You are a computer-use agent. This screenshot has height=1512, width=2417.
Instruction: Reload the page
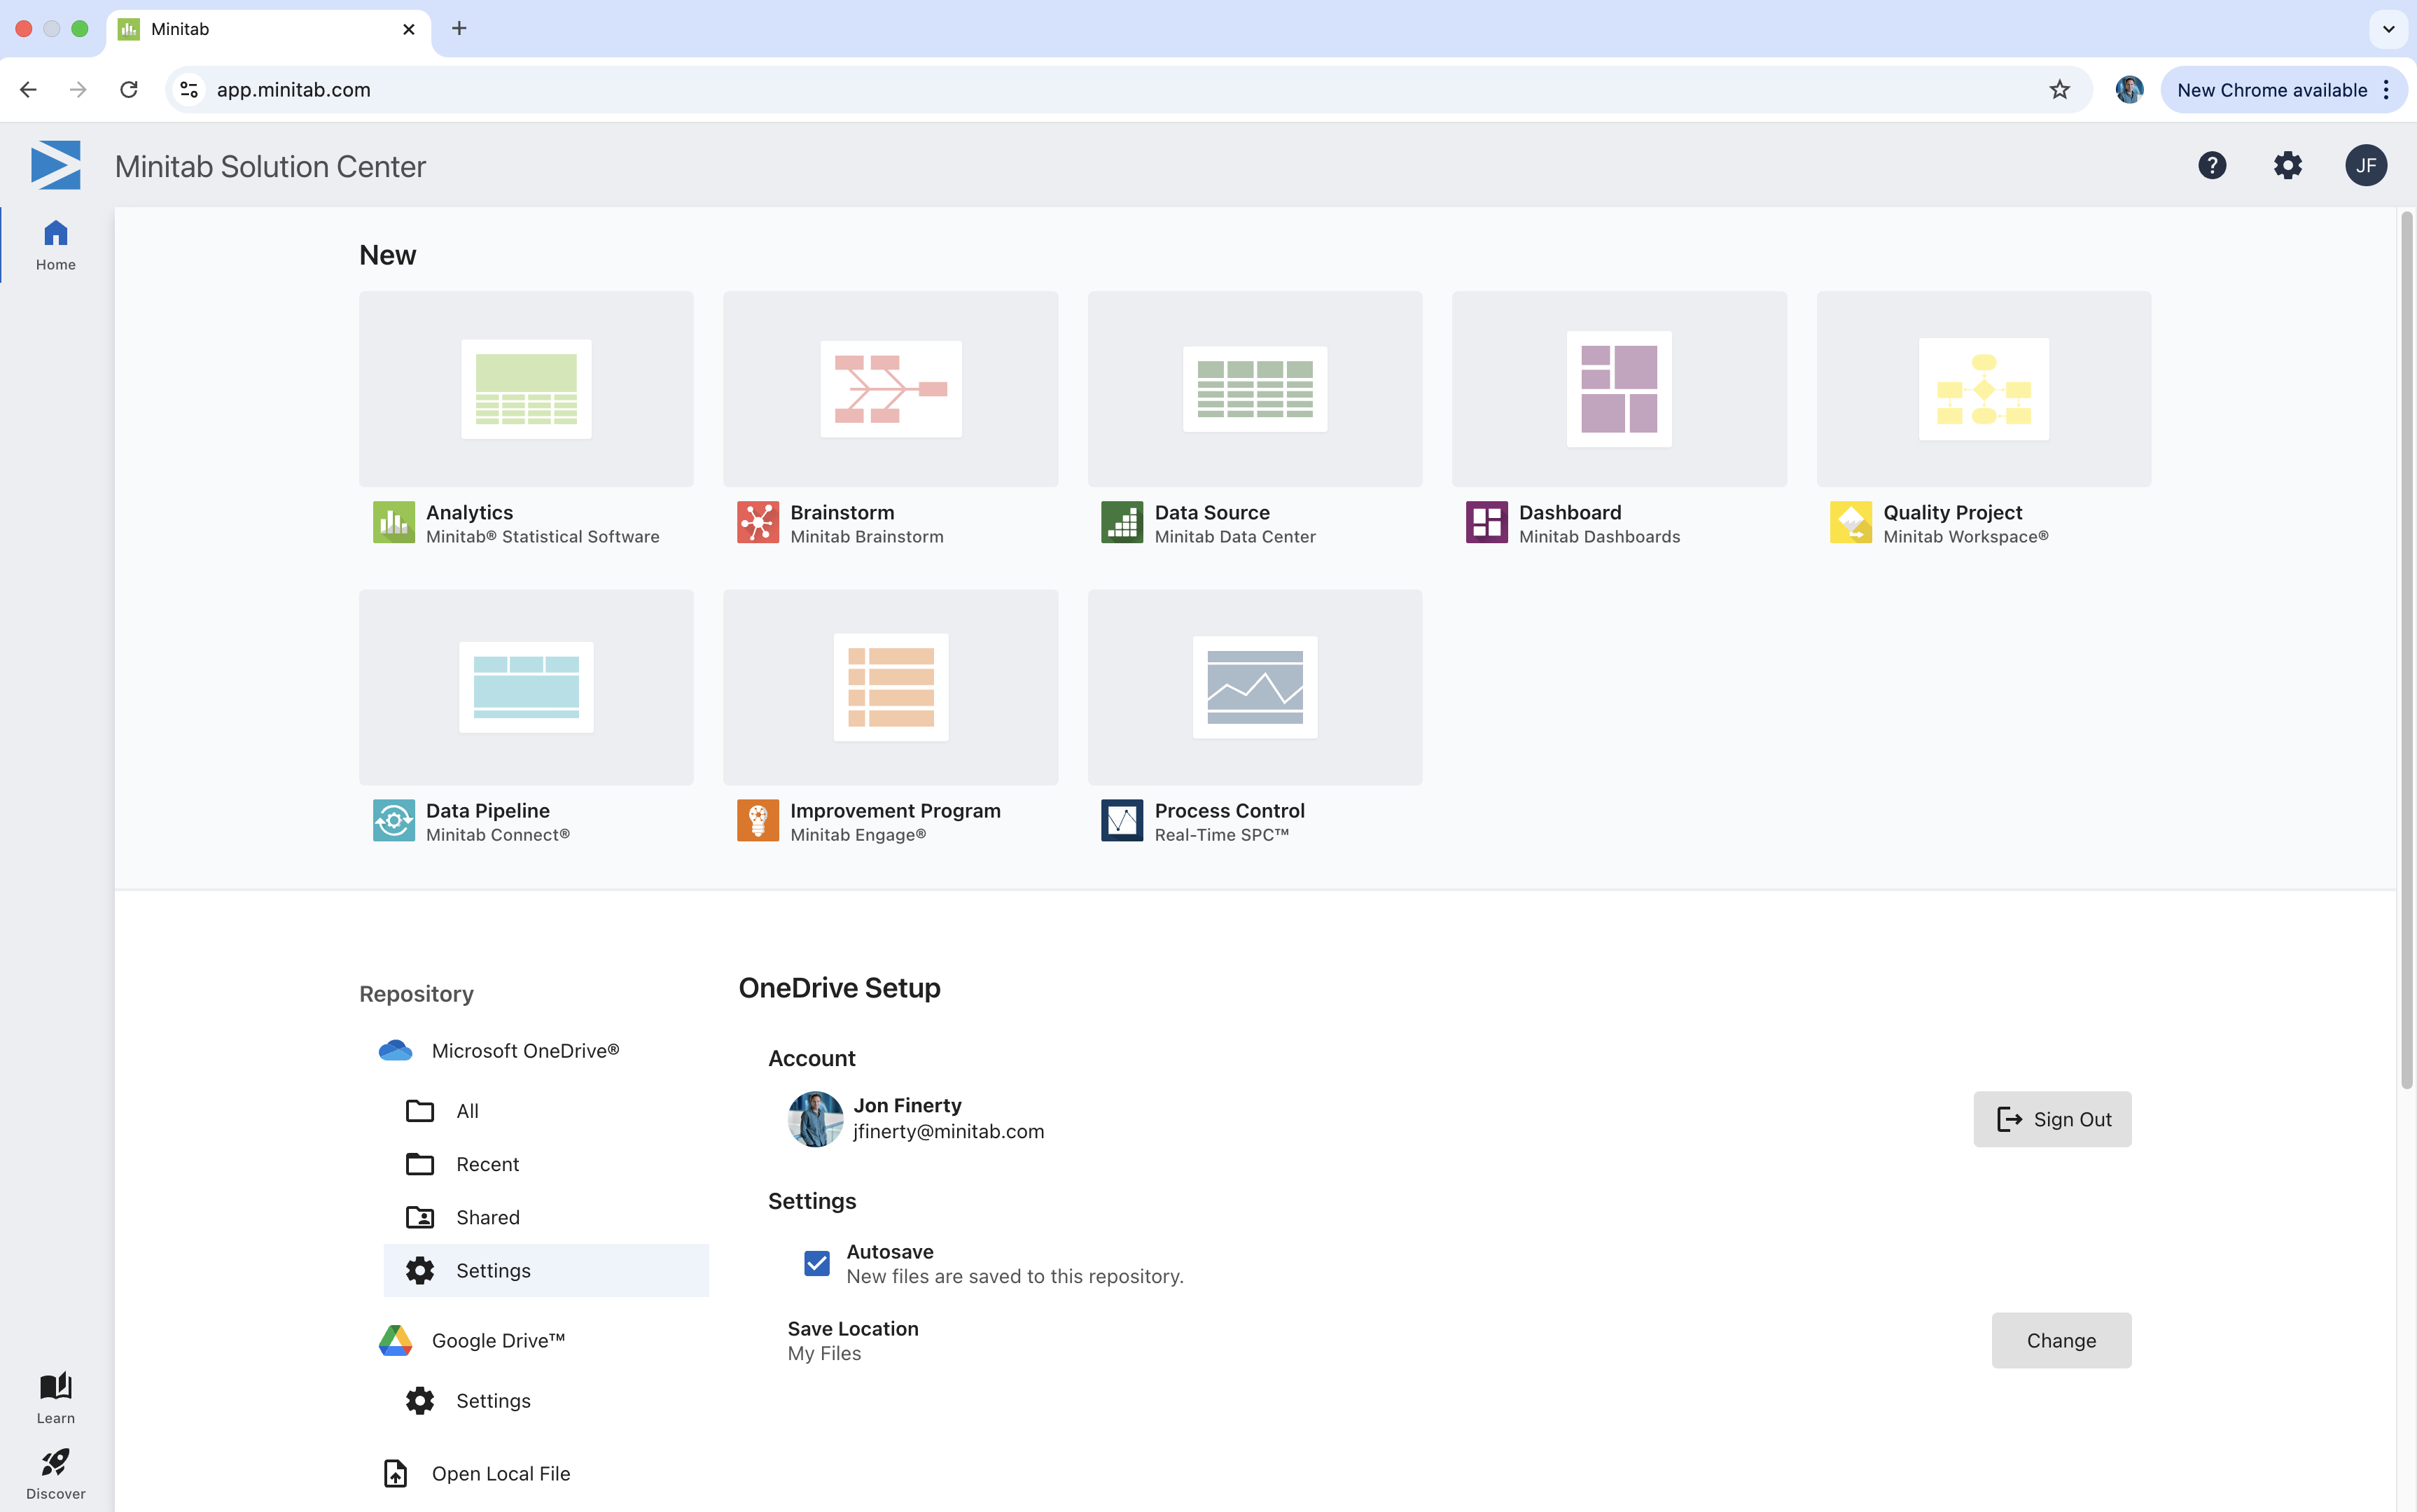tap(129, 90)
